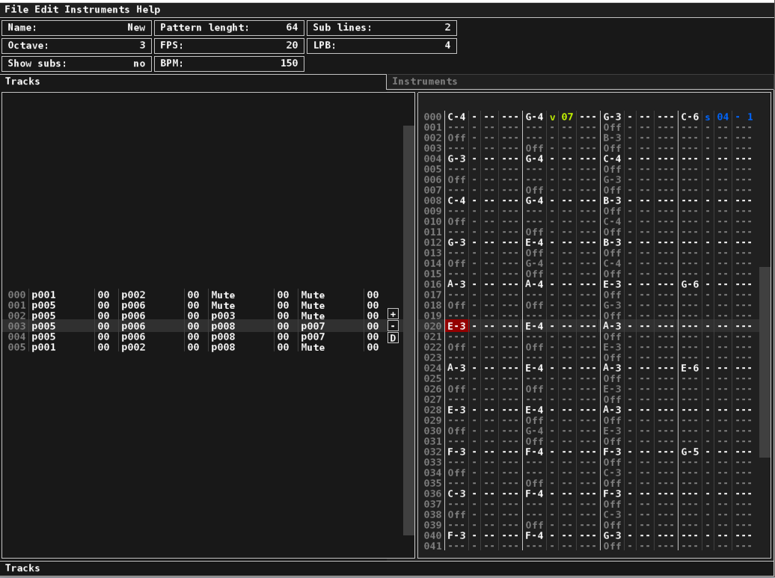This screenshot has width=775, height=578.
Task: Open the Instruments menu in the menu bar
Action: coord(97,10)
